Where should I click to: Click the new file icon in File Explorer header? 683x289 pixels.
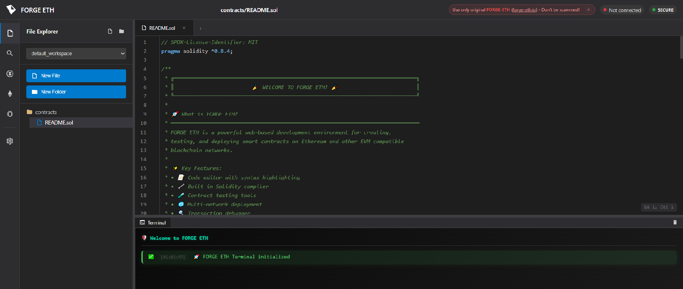(110, 31)
